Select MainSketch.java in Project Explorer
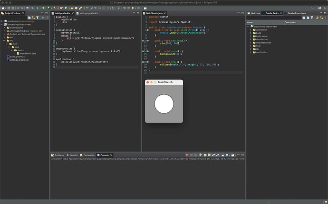The image size is (328, 204). [x=28, y=54]
